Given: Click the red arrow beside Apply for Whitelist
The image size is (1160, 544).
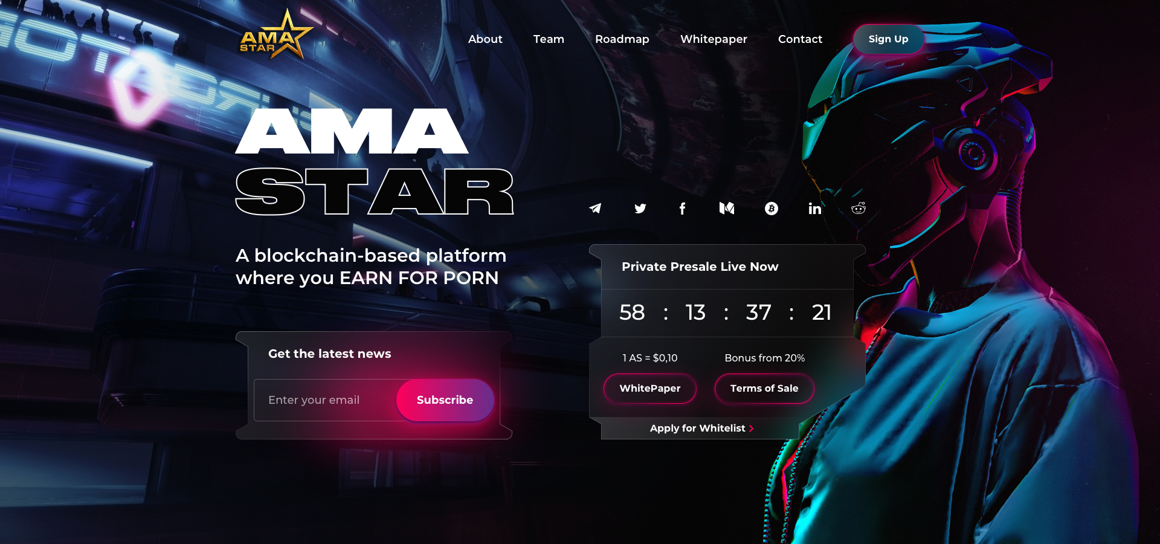Looking at the screenshot, I should click(751, 429).
